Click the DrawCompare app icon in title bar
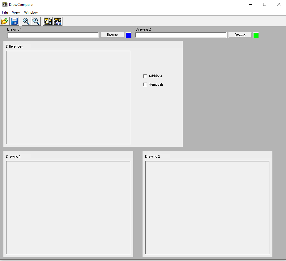 coord(5,4)
